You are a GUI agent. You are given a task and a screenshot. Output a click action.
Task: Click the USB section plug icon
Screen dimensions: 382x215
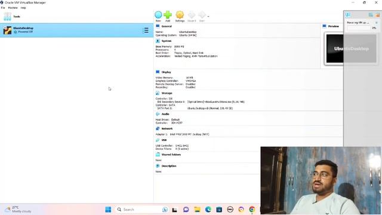(x=158, y=140)
